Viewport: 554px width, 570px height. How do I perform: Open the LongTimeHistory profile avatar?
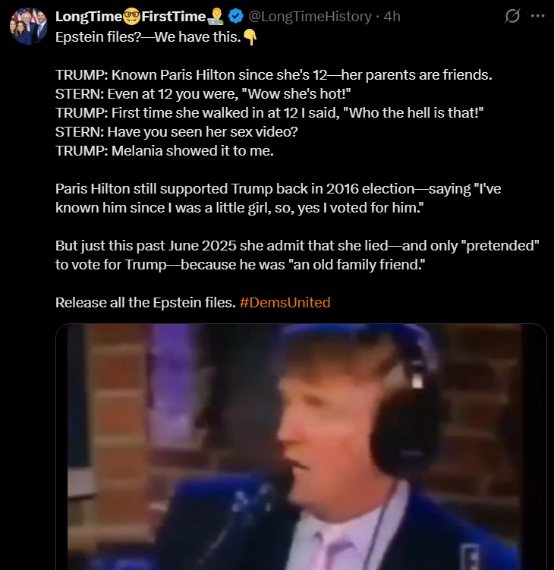tap(29, 26)
